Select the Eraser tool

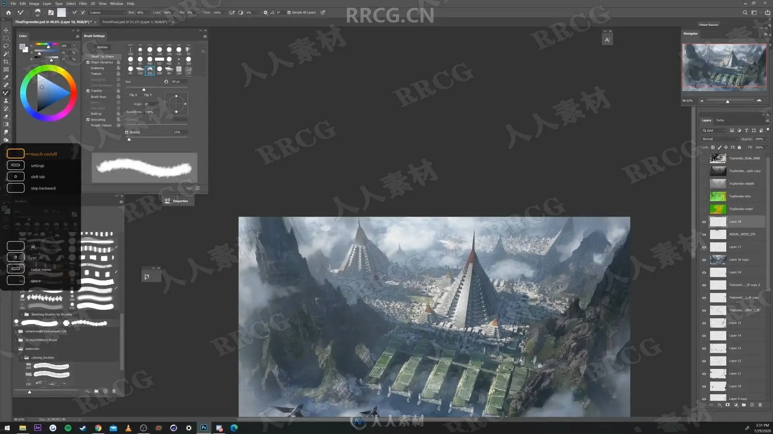[6, 117]
